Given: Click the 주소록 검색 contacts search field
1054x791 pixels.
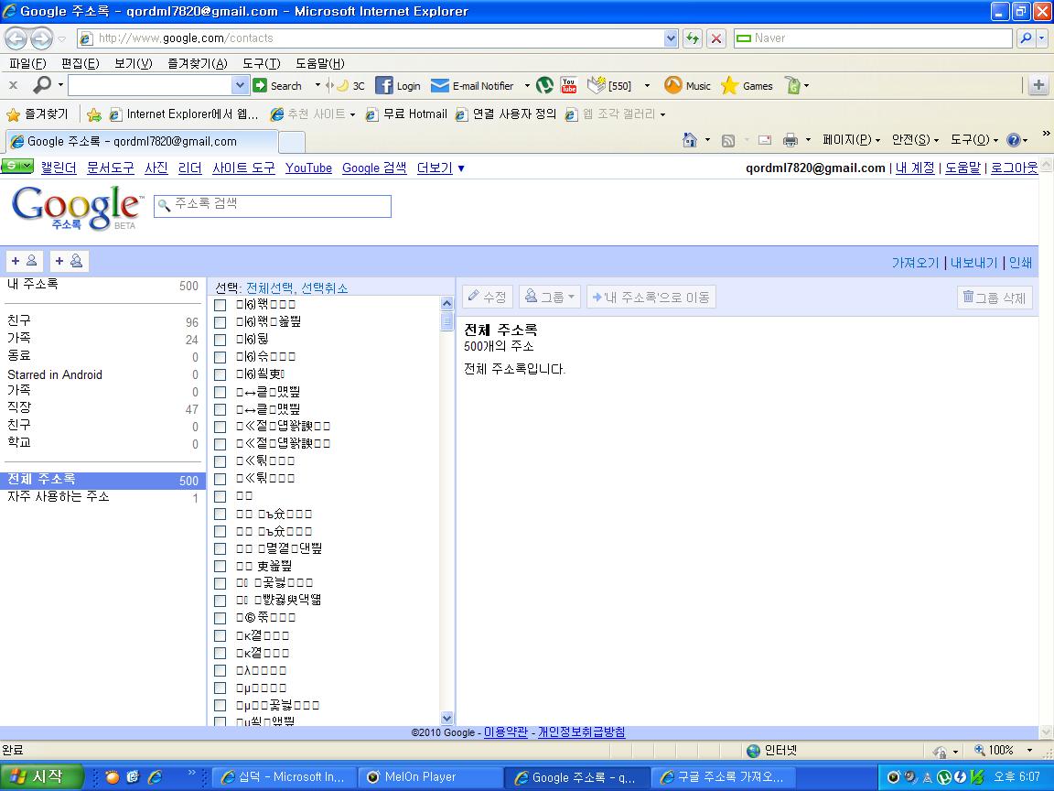Looking at the screenshot, I should (273, 206).
